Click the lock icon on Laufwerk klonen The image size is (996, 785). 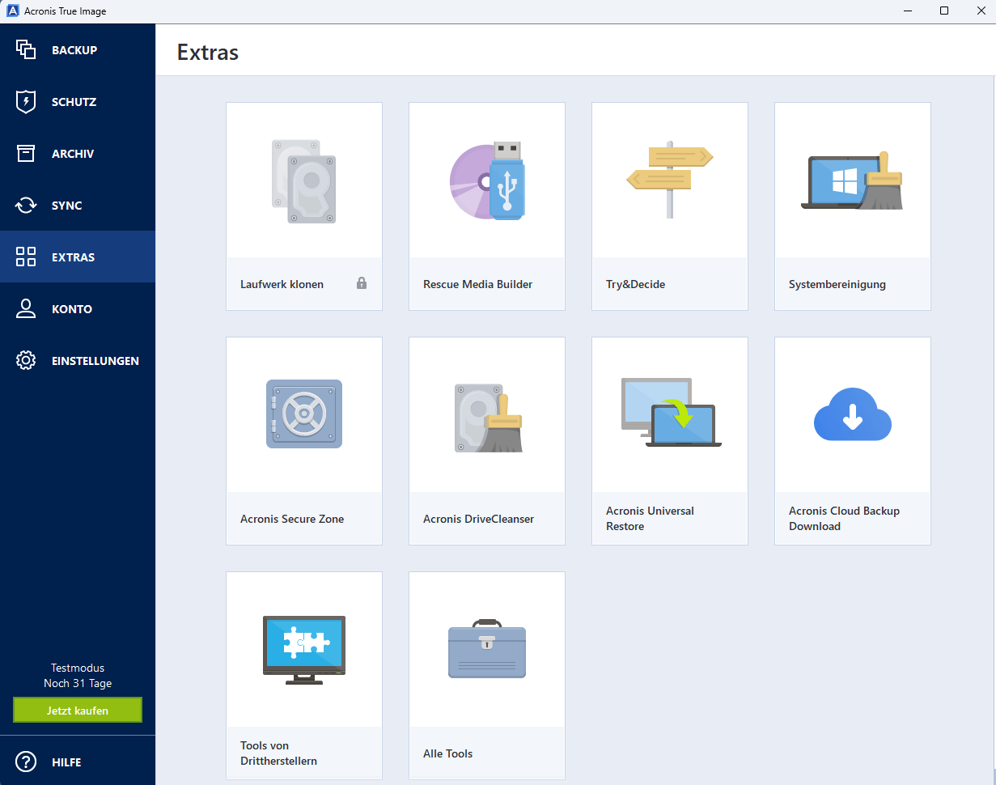362,284
